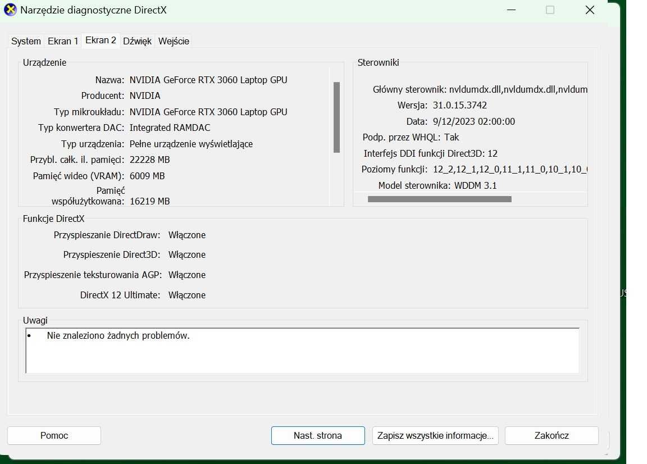Image resolution: width=647 pixels, height=464 pixels.
Task: Click the Typ mikroukładu GPU value
Action: click(x=208, y=112)
